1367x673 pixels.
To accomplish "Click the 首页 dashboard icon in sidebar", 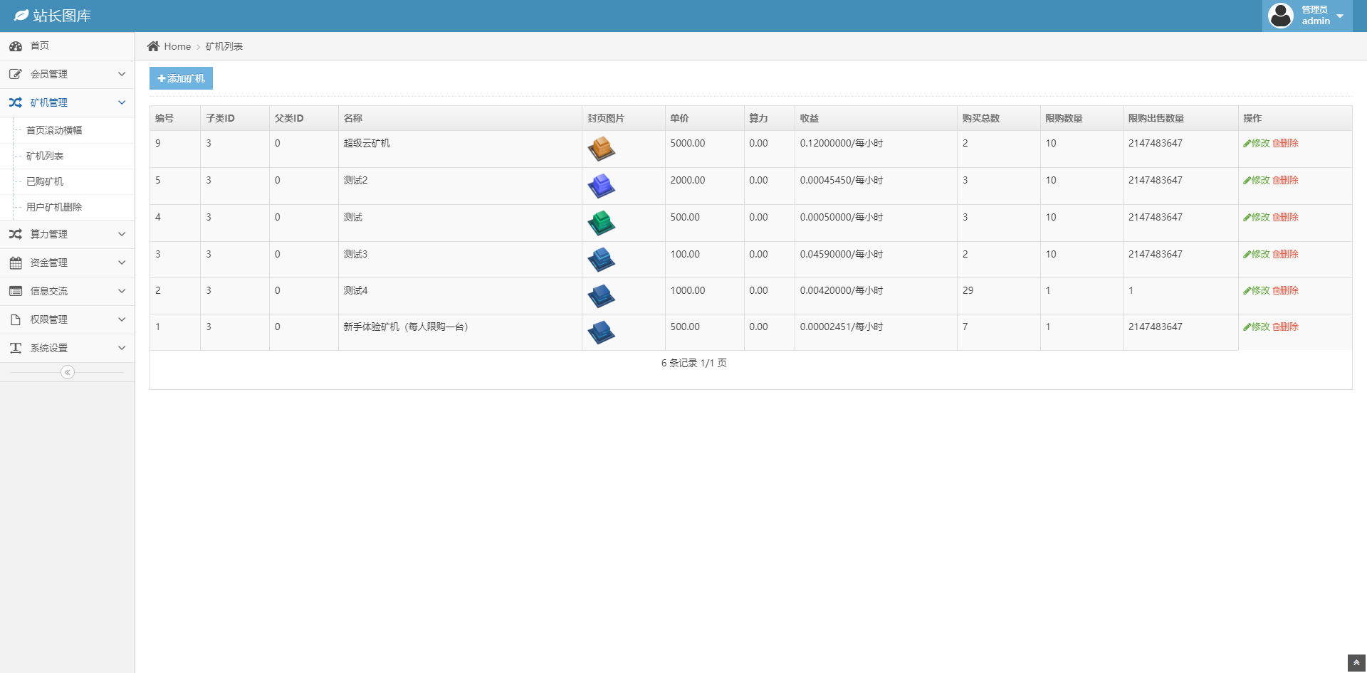I will click(x=16, y=46).
